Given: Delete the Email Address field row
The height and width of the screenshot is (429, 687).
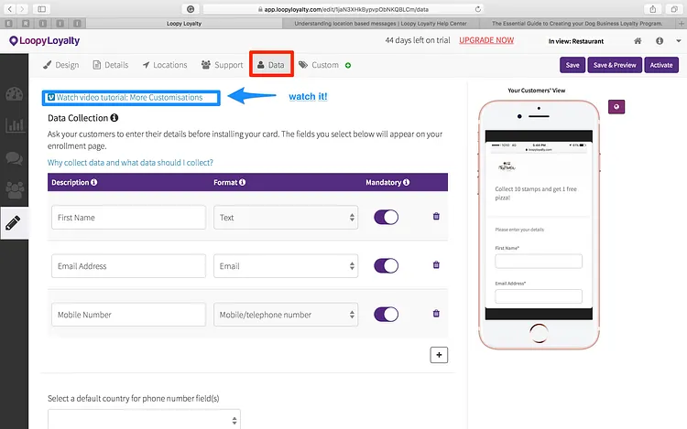Looking at the screenshot, I should point(436,265).
